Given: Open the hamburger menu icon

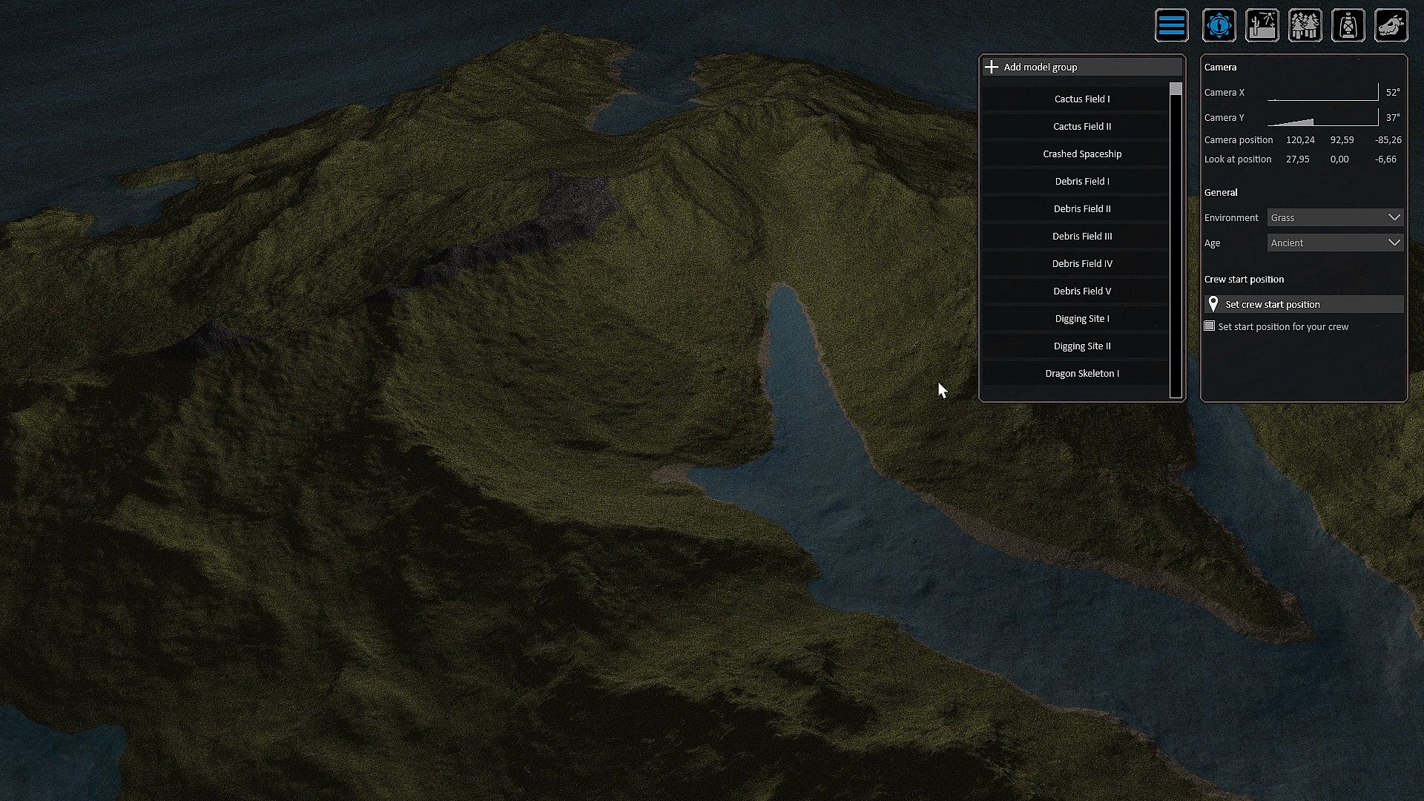Looking at the screenshot, I should click(1172, 26).
